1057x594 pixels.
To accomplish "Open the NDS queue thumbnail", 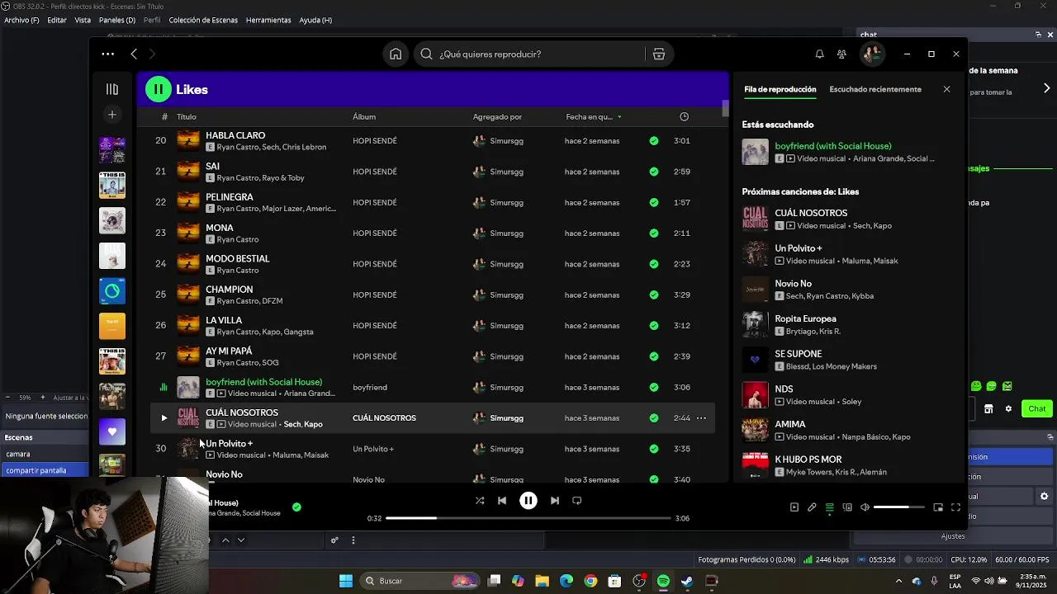I will pyautogui.click(x=756, y=395).
